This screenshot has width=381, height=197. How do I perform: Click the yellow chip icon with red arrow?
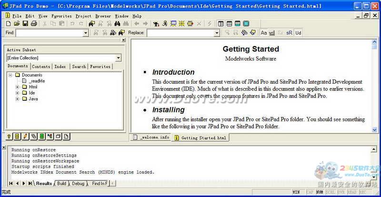pos(190,24)
